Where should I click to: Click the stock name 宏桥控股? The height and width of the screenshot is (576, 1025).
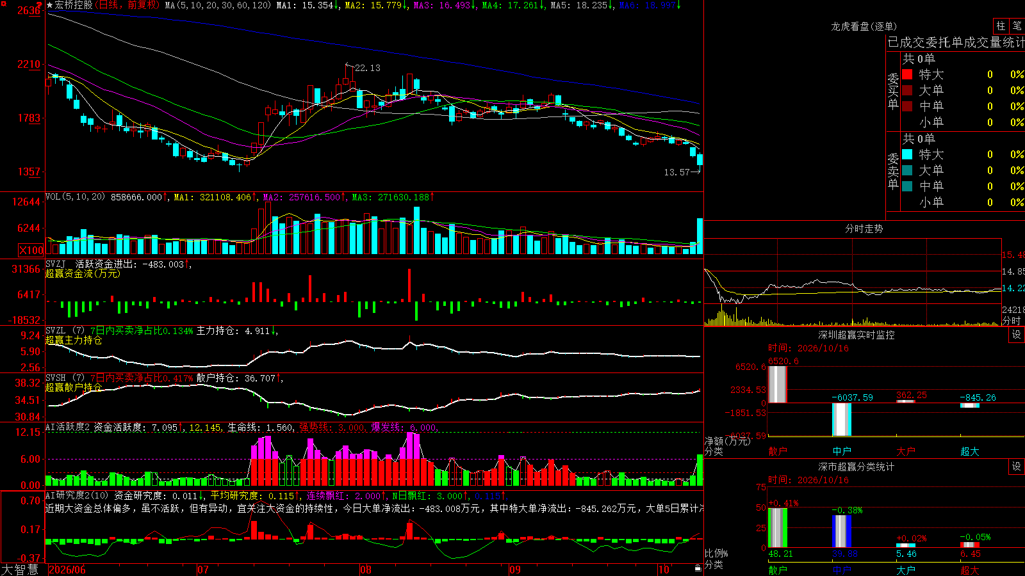tap(74, 5)
